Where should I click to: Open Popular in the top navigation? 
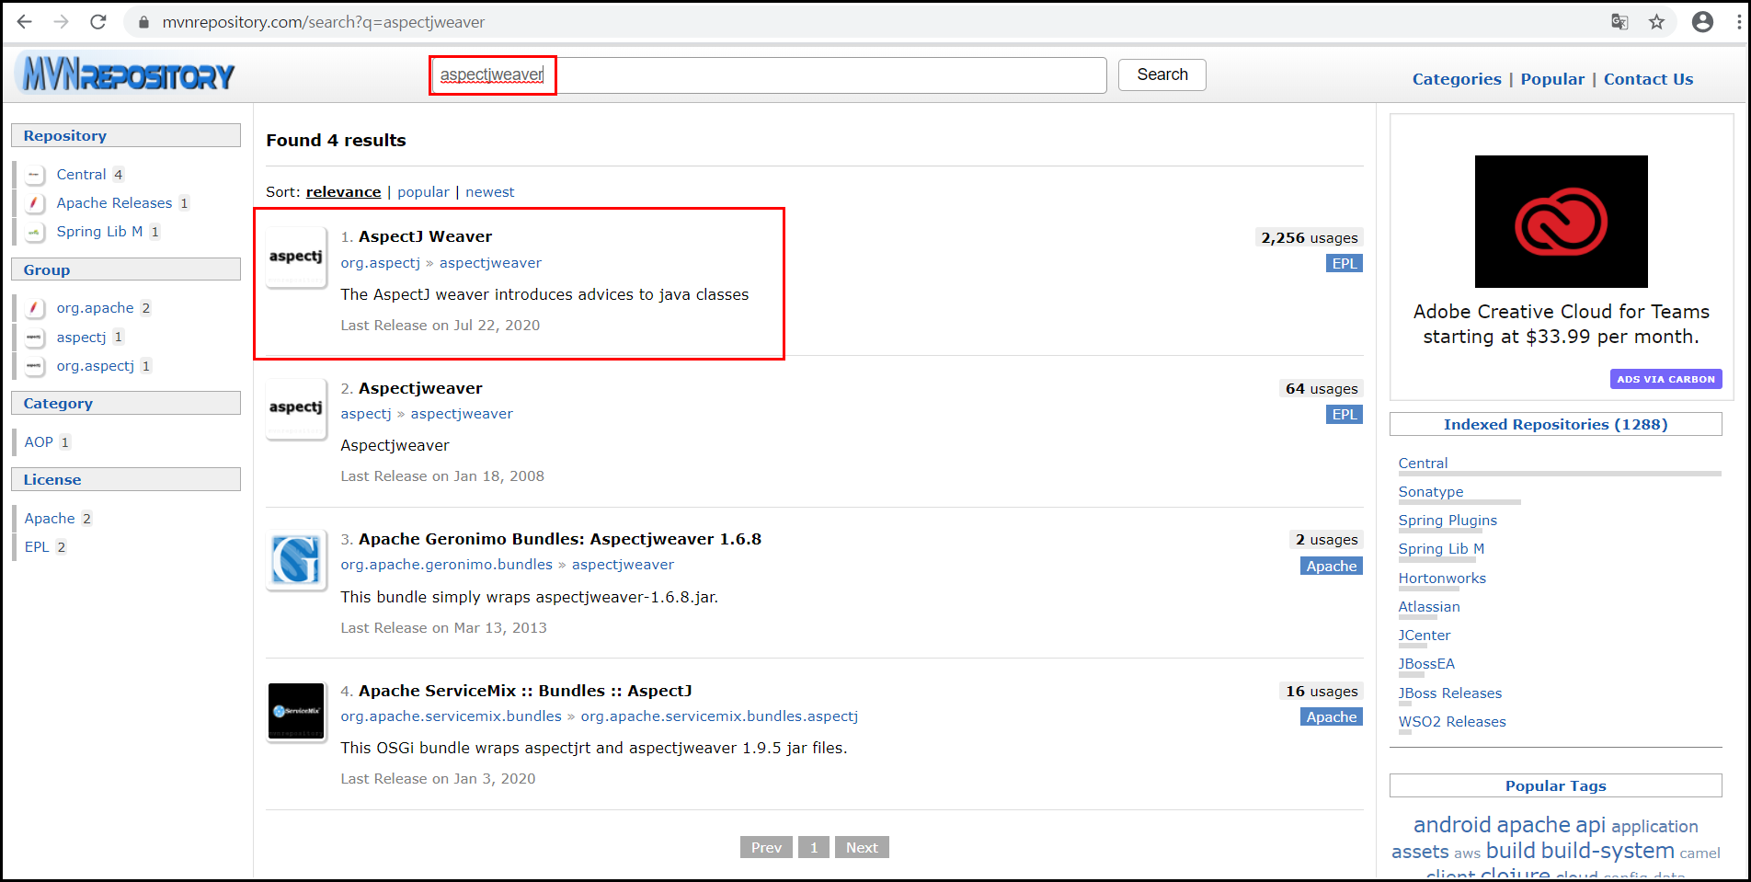click(1552, 79)
